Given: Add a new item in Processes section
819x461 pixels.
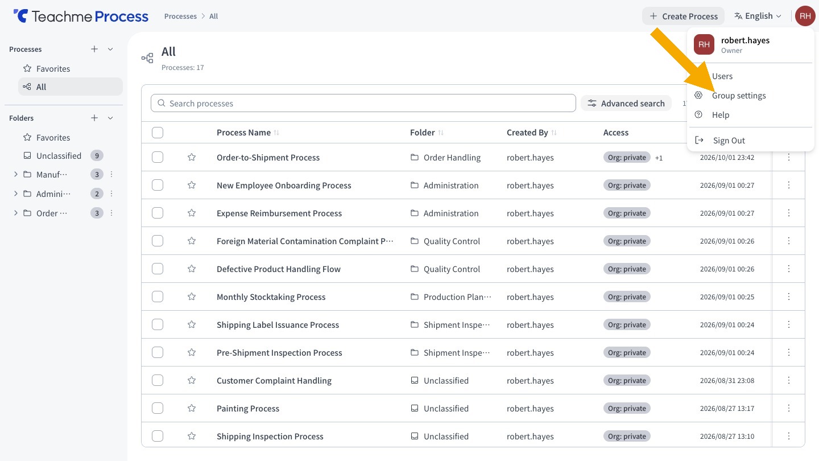Looking at the screenshot, I should click(x=94, y=49).
